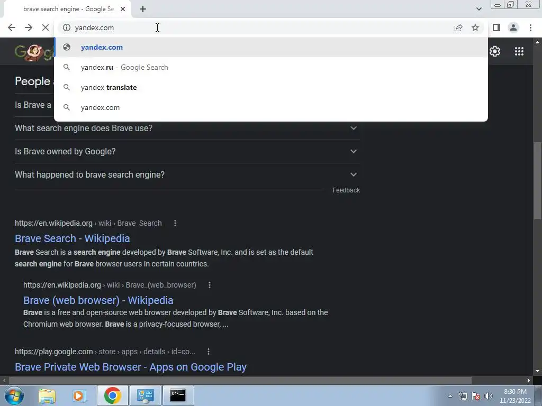View site information icon in address bar
Screen dimensions: 542x406
tap(67, 27)
